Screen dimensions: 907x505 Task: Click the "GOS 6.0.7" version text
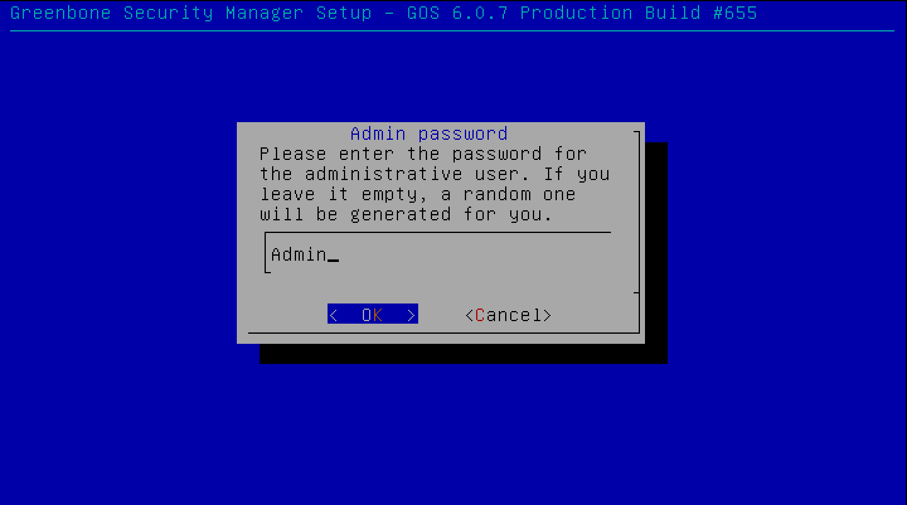click(457, 13)
